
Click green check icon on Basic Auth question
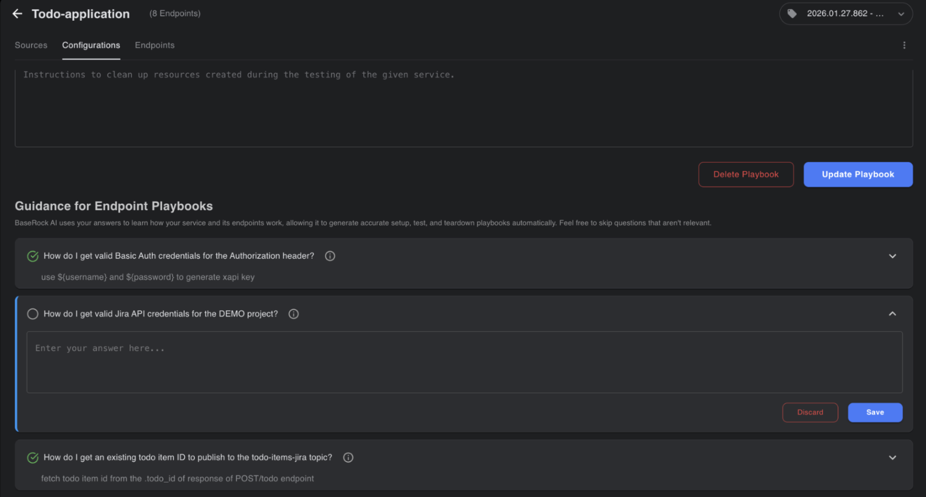[33, 256]
